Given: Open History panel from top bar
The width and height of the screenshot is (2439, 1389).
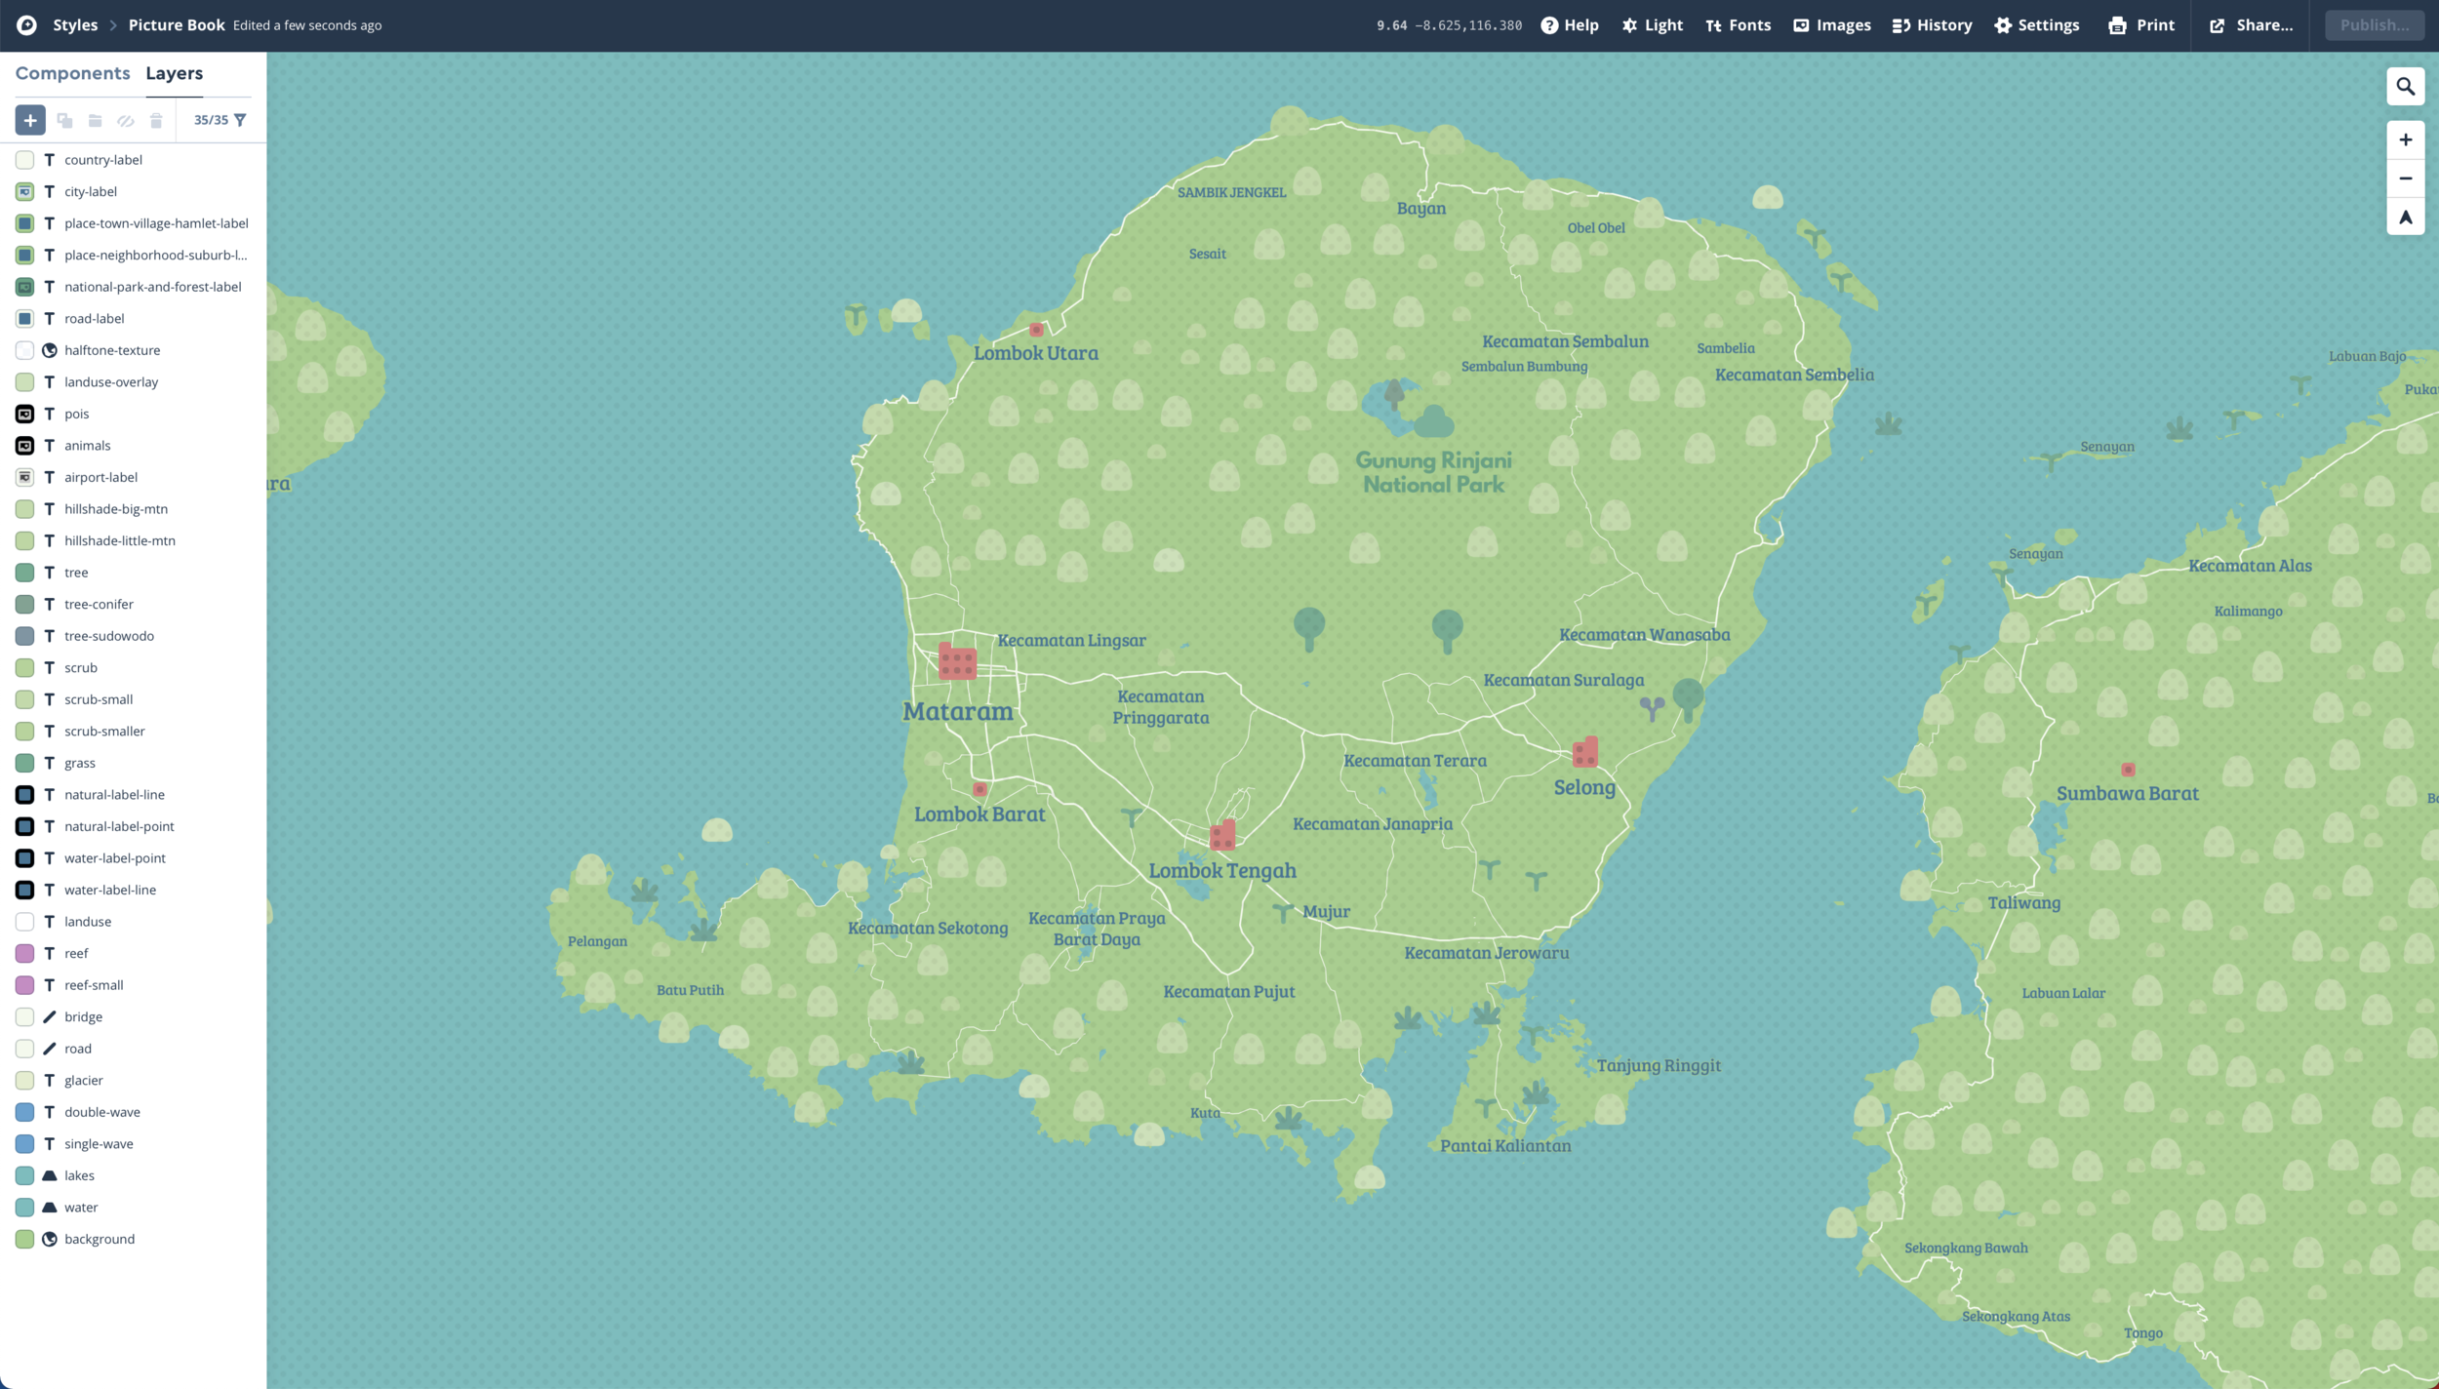Looking at the screenshot, I should coord(1932,25).
